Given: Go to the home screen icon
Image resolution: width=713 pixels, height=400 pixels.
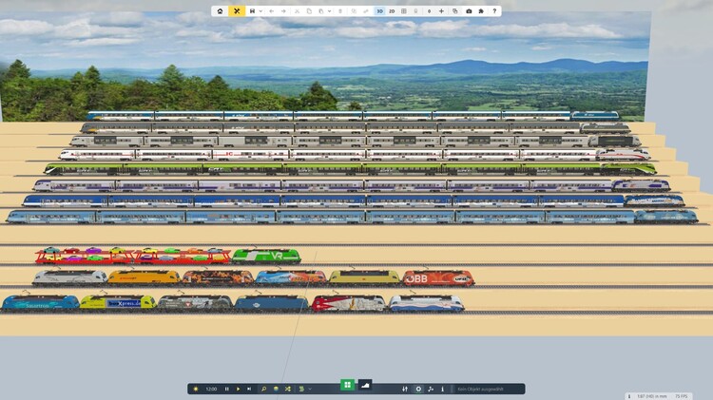Looking at the screenshot, I should [221, 10].
